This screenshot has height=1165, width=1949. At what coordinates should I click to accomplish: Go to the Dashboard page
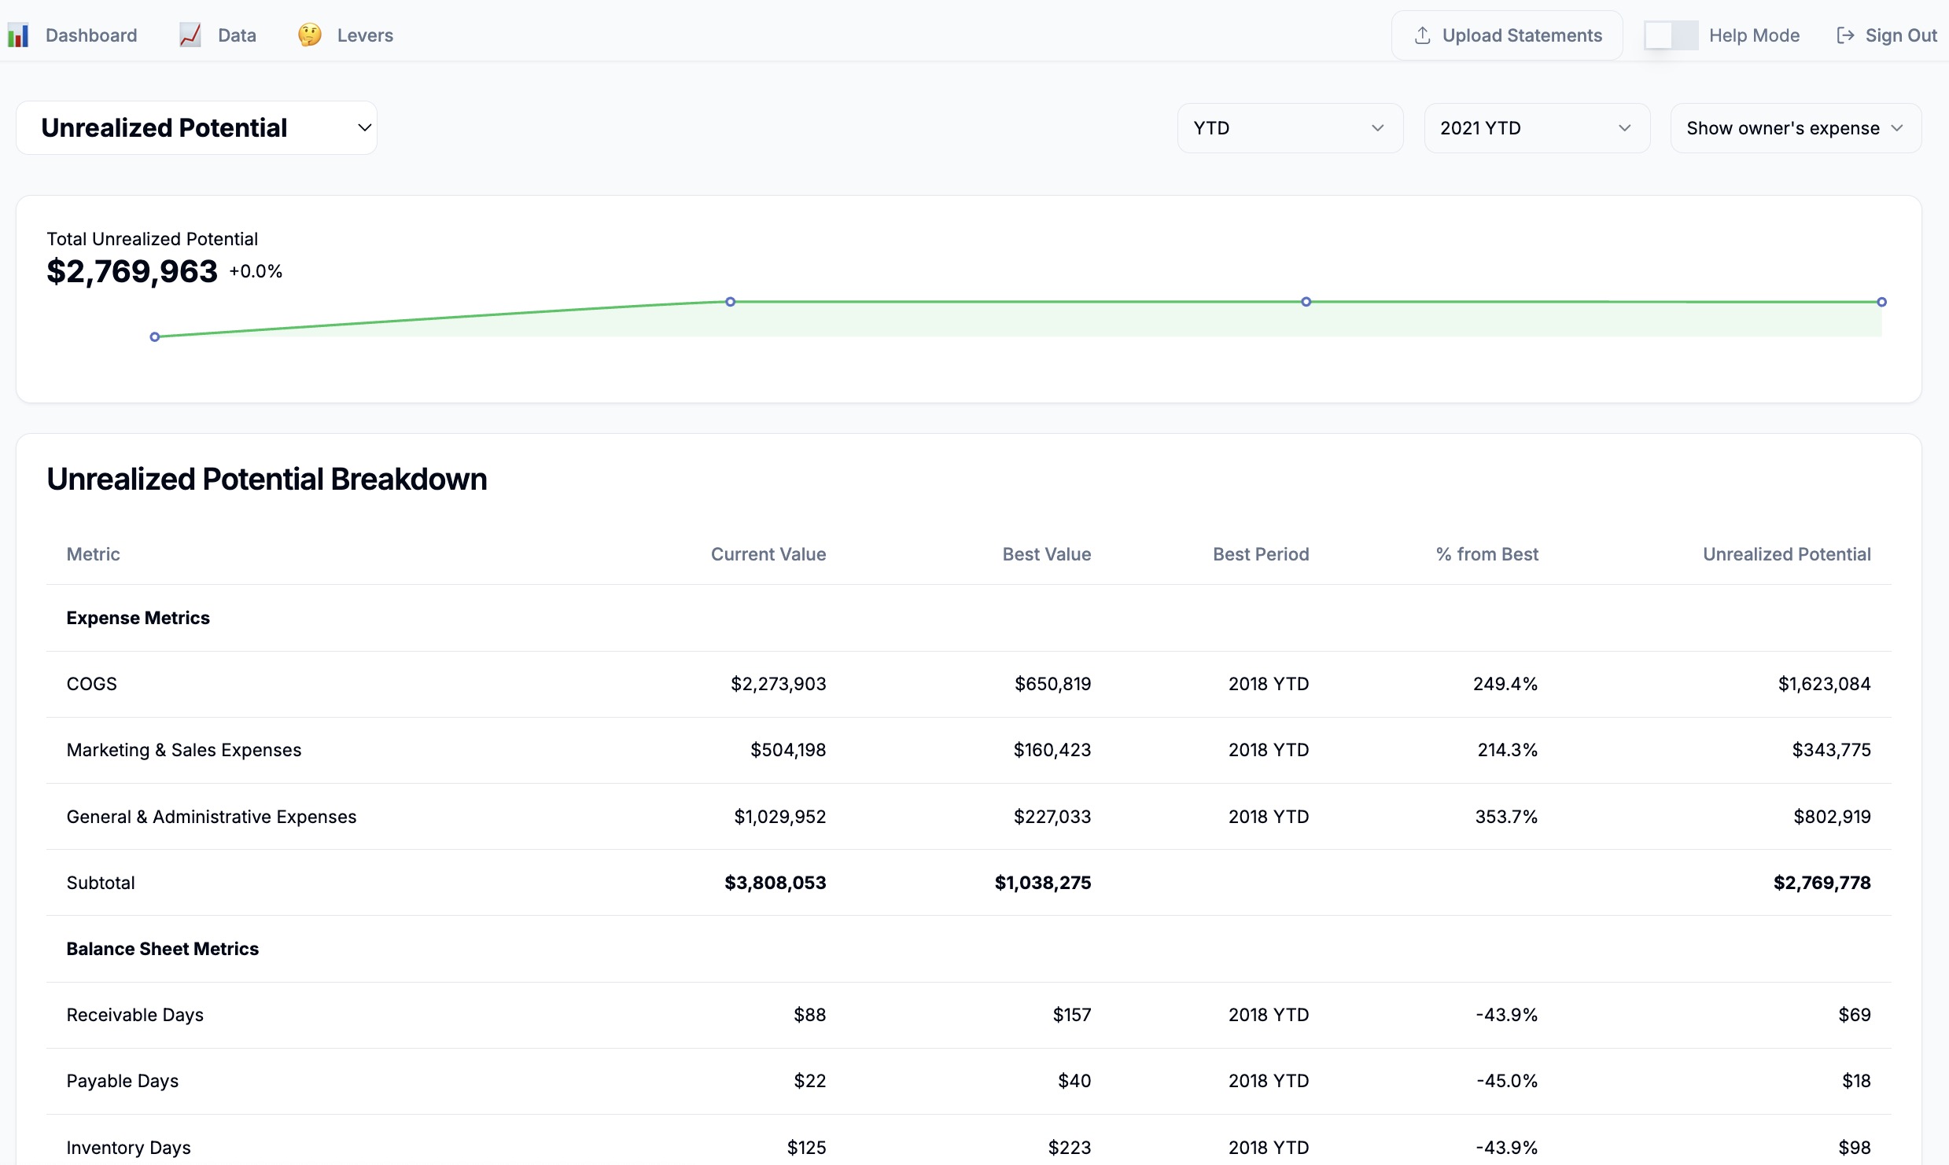[91, 35]
